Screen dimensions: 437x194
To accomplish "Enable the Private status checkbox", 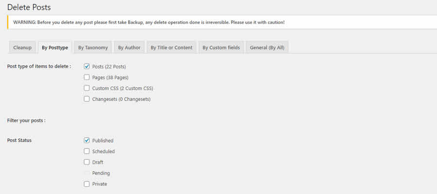I will (x=87, y=184).
